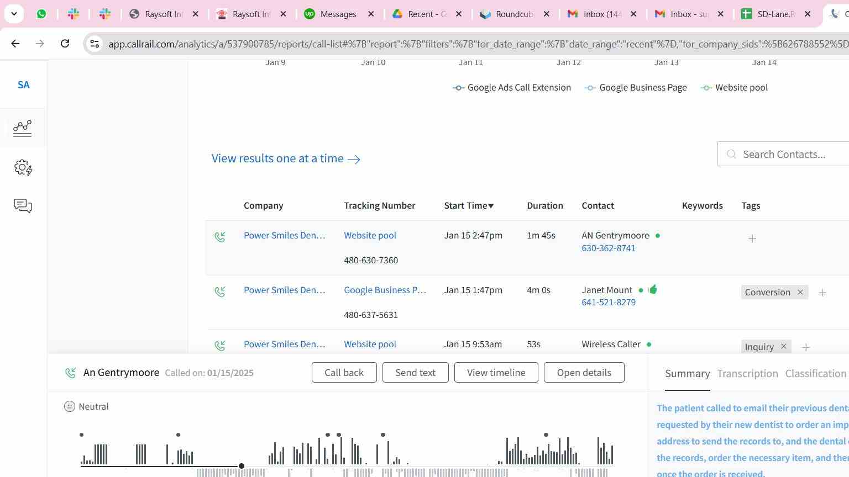Open the tab search dropdown arrow

pyautogui.click(x=14, y=14)
